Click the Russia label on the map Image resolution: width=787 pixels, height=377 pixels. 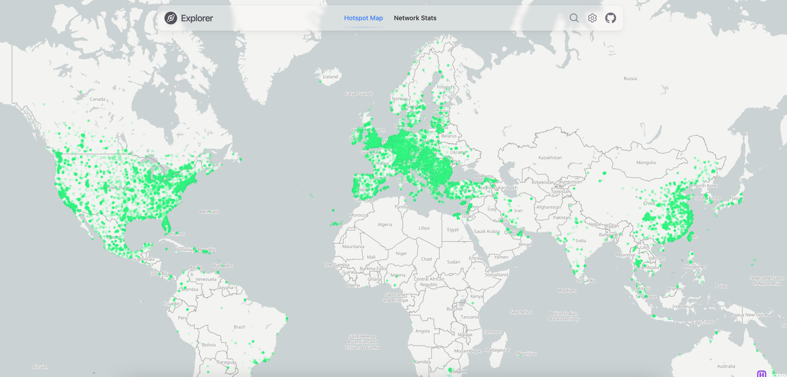pyautogui.click(x=630, y=79)
